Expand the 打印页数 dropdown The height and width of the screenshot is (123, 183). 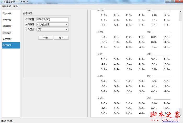tap(53, 29)
